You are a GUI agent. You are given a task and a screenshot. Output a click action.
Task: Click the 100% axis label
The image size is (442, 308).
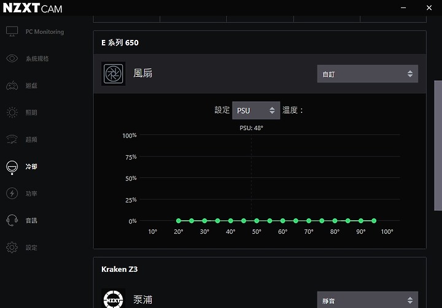pos(130,136)
